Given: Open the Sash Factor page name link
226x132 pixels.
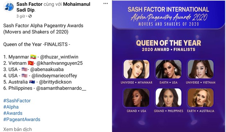Looking at the screenshot, I should tap(30, 4).
